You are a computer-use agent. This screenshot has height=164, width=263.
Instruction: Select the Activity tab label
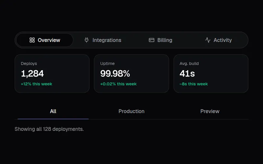(223, 40)
